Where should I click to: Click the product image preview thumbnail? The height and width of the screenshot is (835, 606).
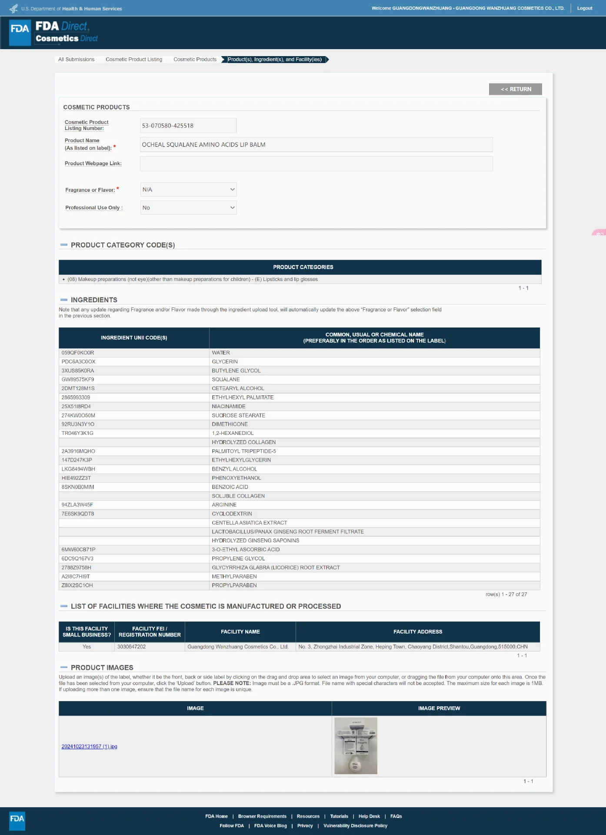pyautogui.click(x=356, y=746)
